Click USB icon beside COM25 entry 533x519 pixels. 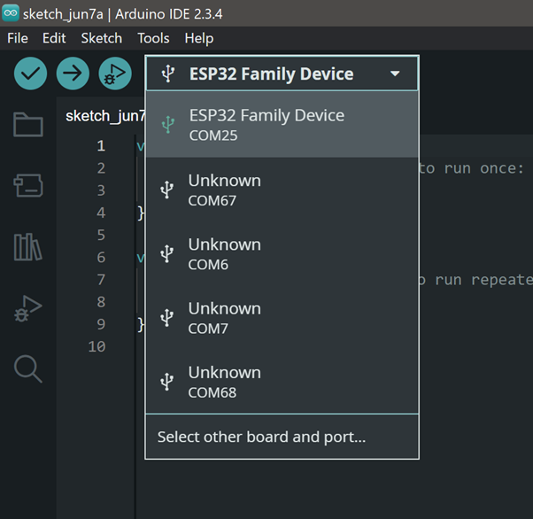coord(168,125)
